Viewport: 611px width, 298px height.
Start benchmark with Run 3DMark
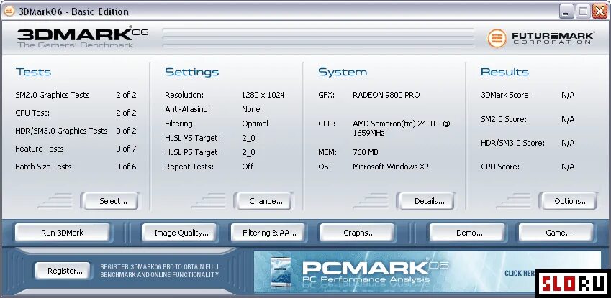point(63,233)
